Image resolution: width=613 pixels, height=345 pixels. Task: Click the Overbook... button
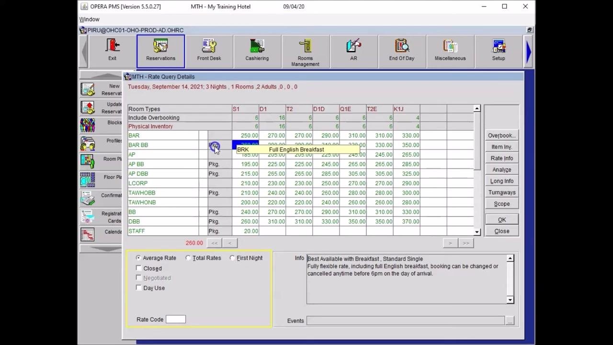pos(501,136)
